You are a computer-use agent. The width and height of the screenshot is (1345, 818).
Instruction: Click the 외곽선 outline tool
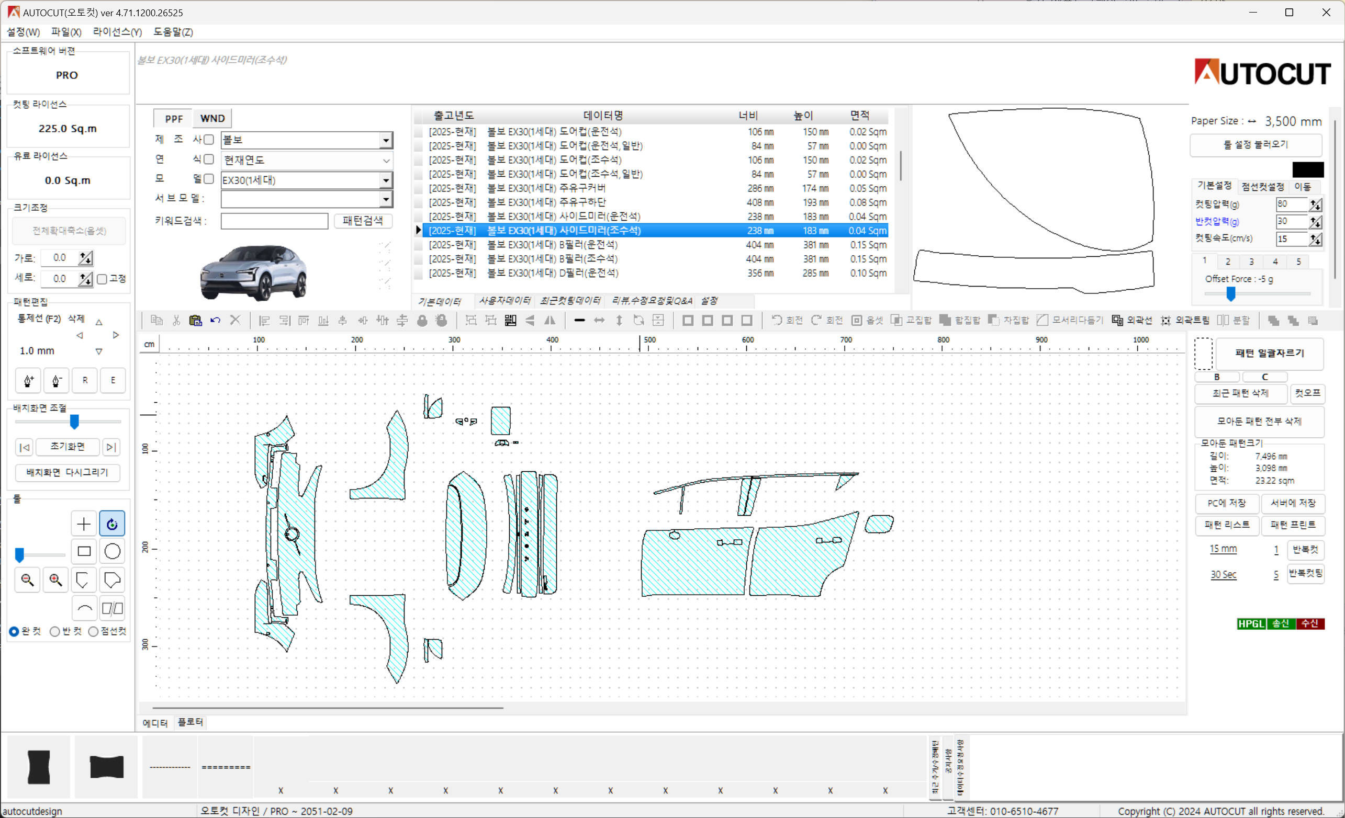tap(1131, 320)
